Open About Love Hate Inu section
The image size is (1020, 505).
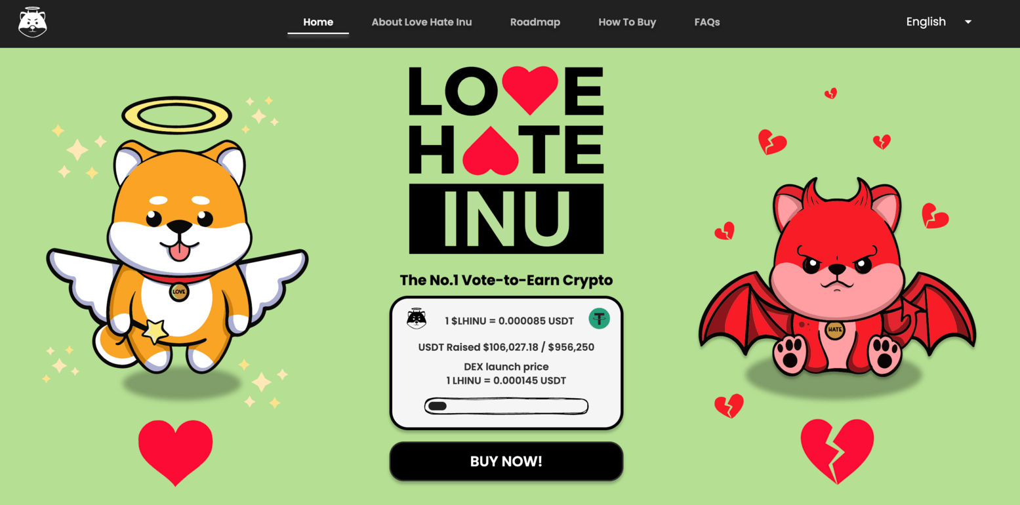click(422, 22)
